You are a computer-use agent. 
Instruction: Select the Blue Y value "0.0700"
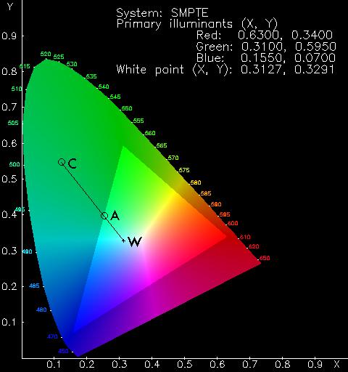[315, 58]
